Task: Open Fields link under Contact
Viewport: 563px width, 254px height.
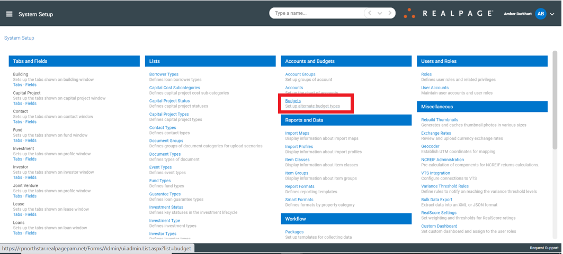Action: tap(31, 122)
